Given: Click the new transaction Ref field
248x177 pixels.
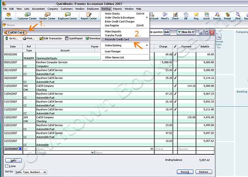Looking at the screenshot, I should point(29,149).
